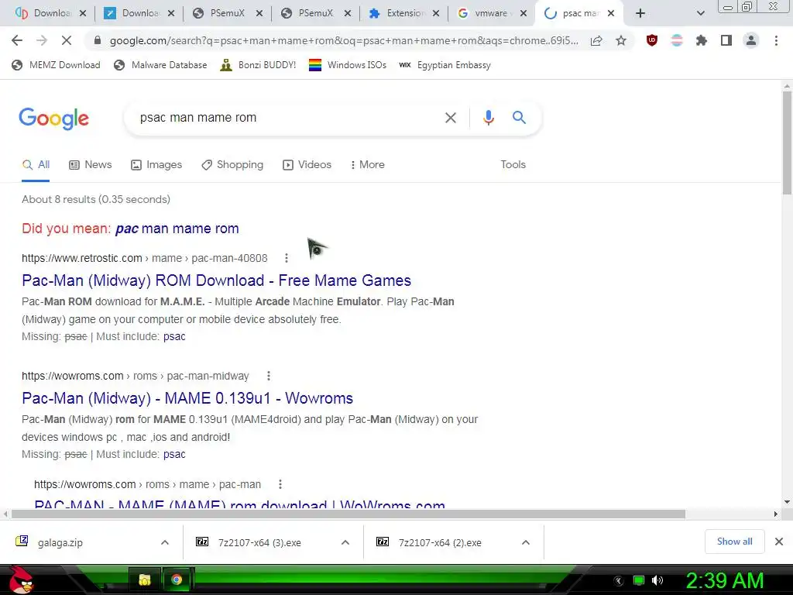Open the Chrome profile avatar
The height and width of the screenshot is (595, 793).
(751, 40)
